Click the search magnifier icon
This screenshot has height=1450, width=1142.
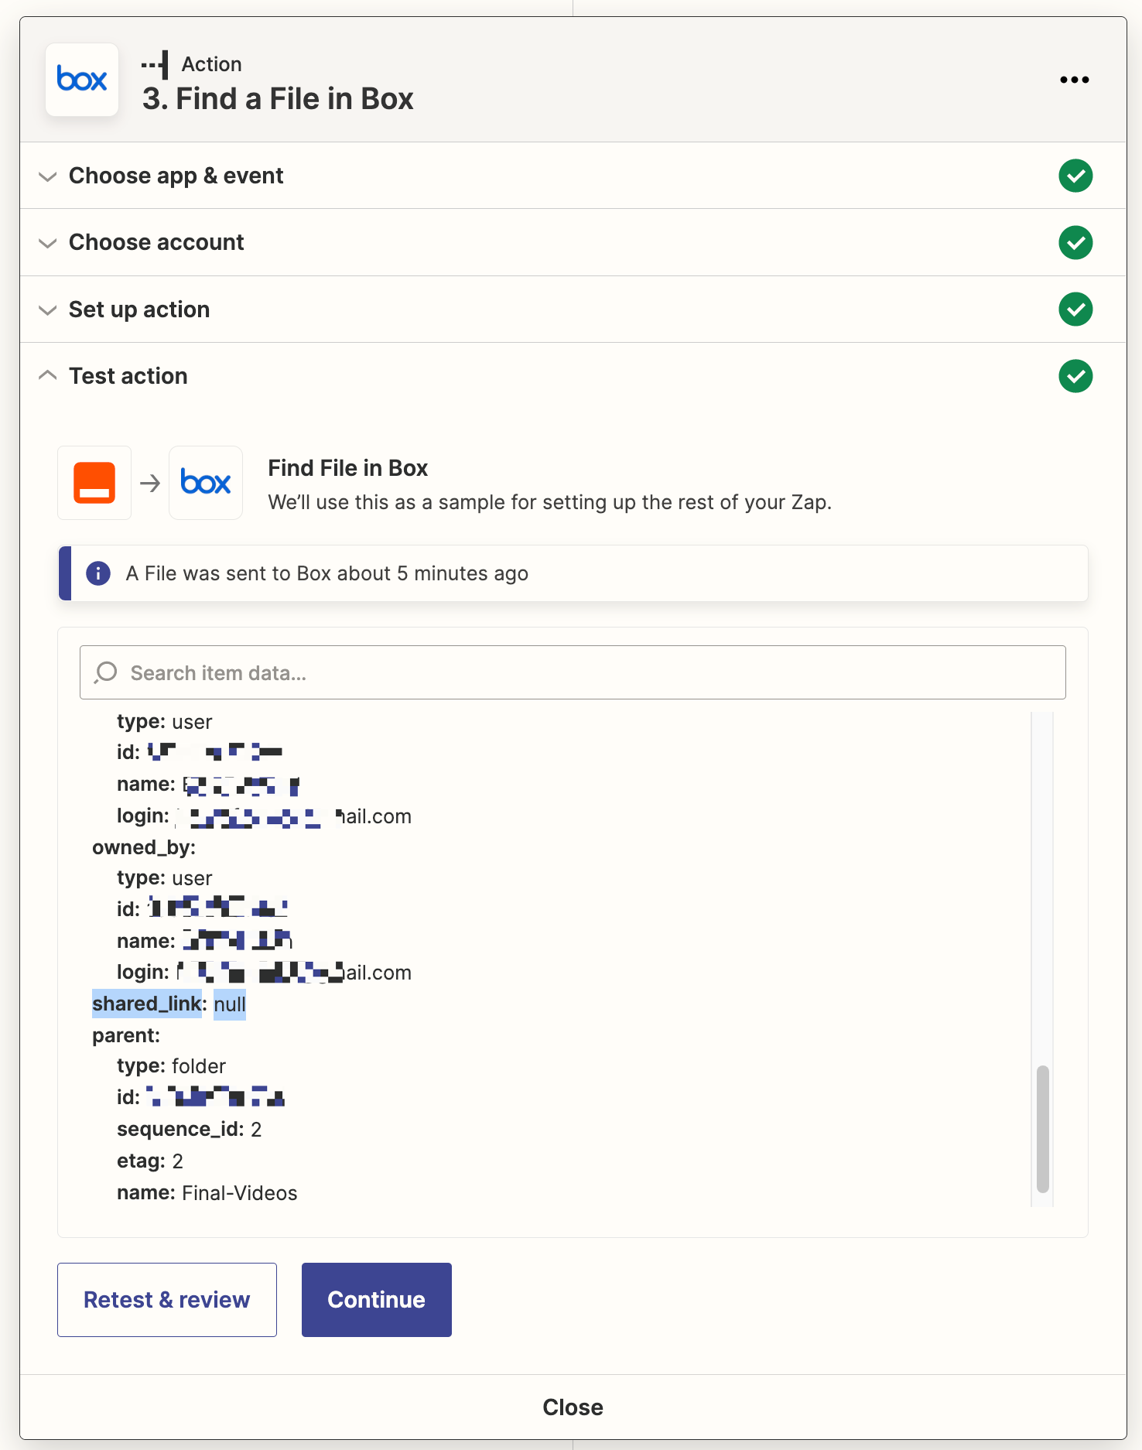coord(105,672)
